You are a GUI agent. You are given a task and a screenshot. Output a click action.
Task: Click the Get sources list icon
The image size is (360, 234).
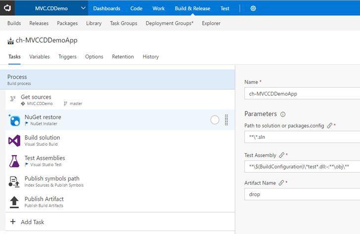click(13, 99)
